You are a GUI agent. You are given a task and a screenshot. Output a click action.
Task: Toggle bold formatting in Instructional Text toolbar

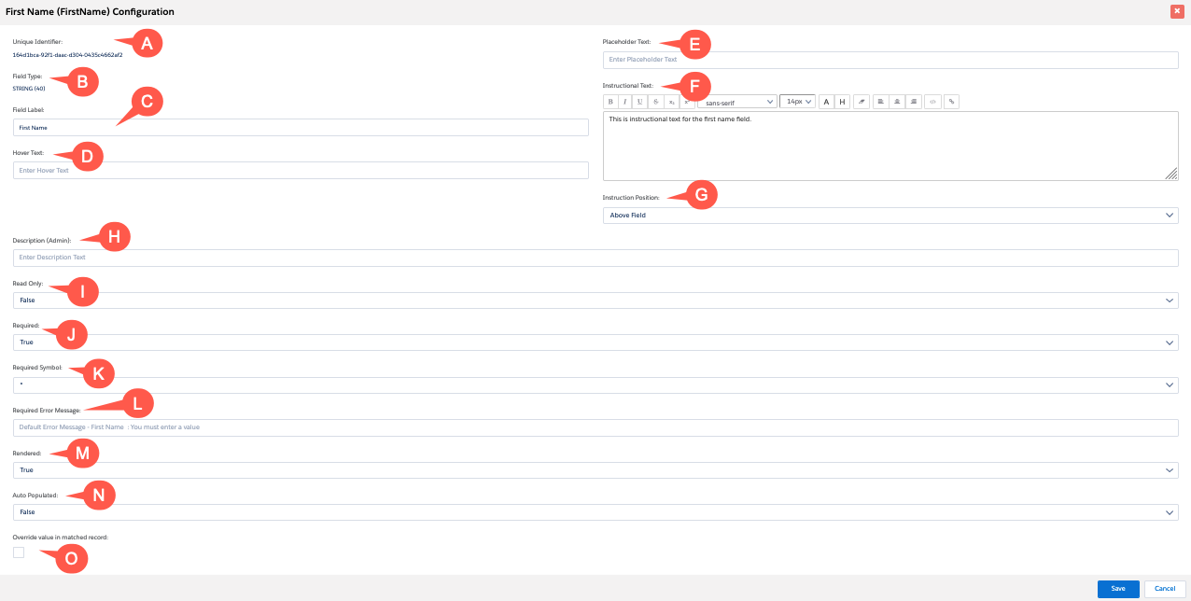tap(610, 102)
